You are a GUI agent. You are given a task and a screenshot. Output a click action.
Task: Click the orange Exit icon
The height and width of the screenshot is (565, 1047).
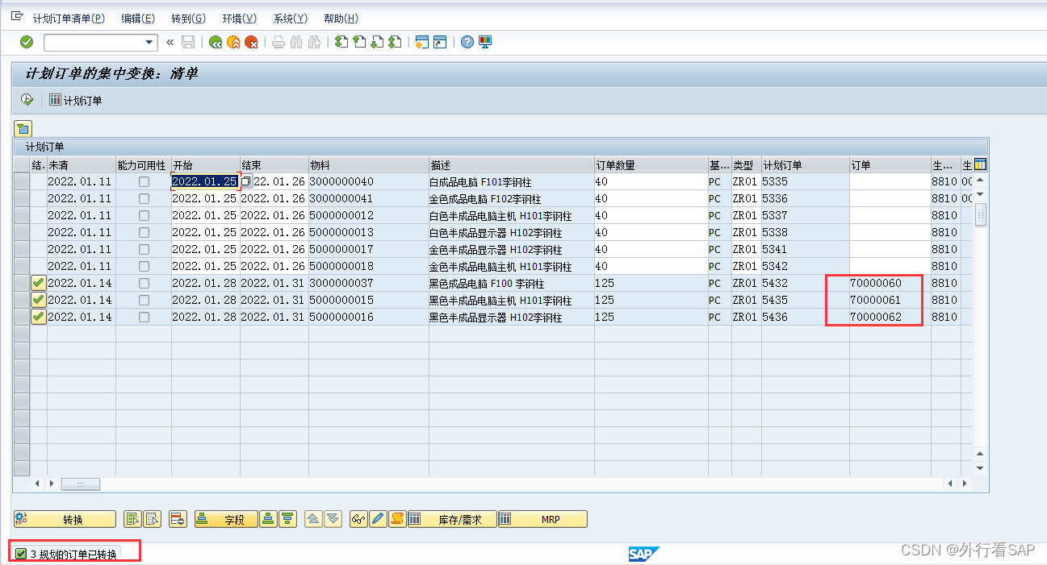point(233,43)
